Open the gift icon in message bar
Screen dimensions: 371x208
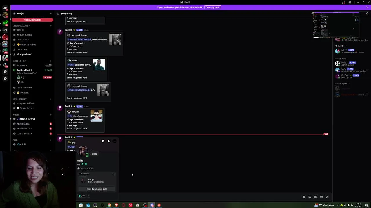(x=304, y=197)
